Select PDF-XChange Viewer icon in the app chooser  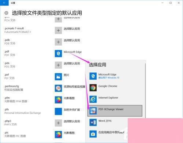(x=93, y=111)
